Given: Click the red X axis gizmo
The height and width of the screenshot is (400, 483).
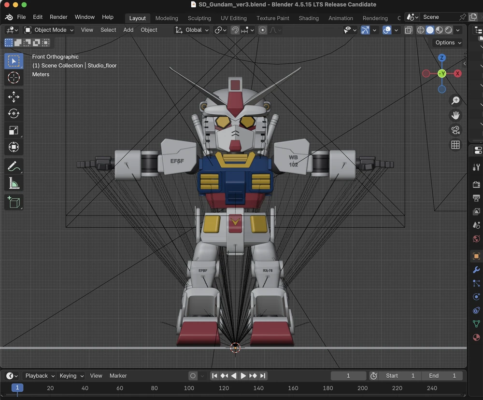Looking at the screenshot, I should pos(458,73).
